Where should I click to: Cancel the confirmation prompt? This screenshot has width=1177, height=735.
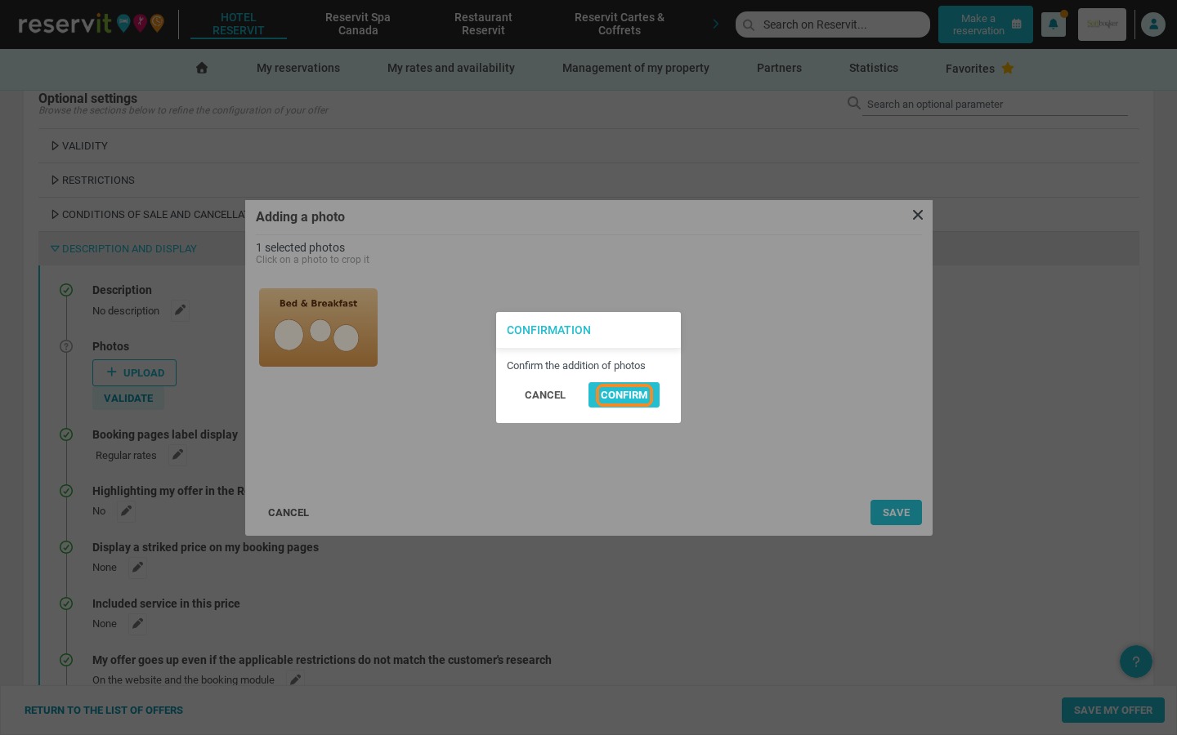tap(545, 394)
